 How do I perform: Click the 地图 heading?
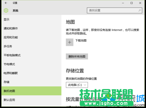tap(70, 22)
